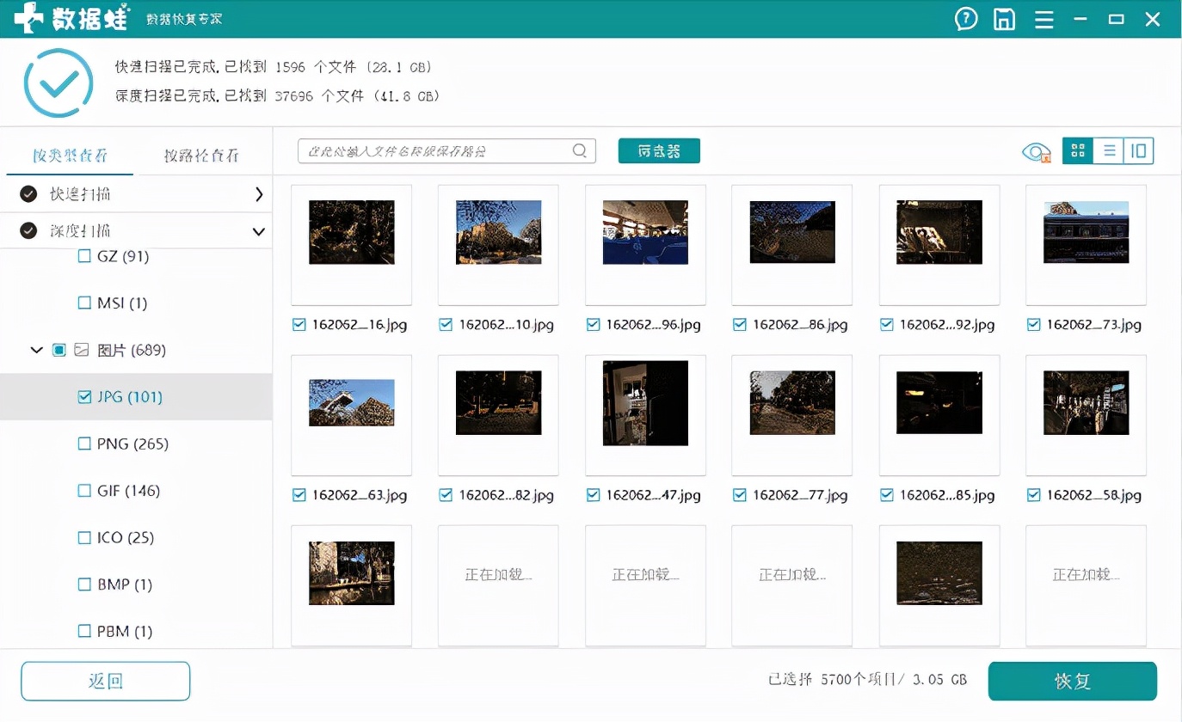Click the 返回 back button
This screenshot has width=1182, height=722.
[x=104, y=680]
